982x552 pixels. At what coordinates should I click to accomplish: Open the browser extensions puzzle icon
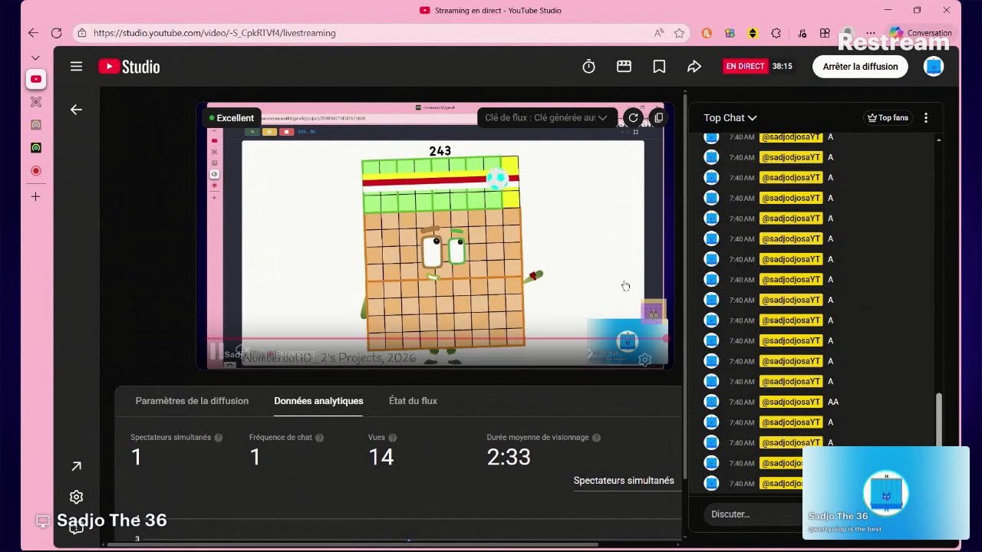pos(776,33)
